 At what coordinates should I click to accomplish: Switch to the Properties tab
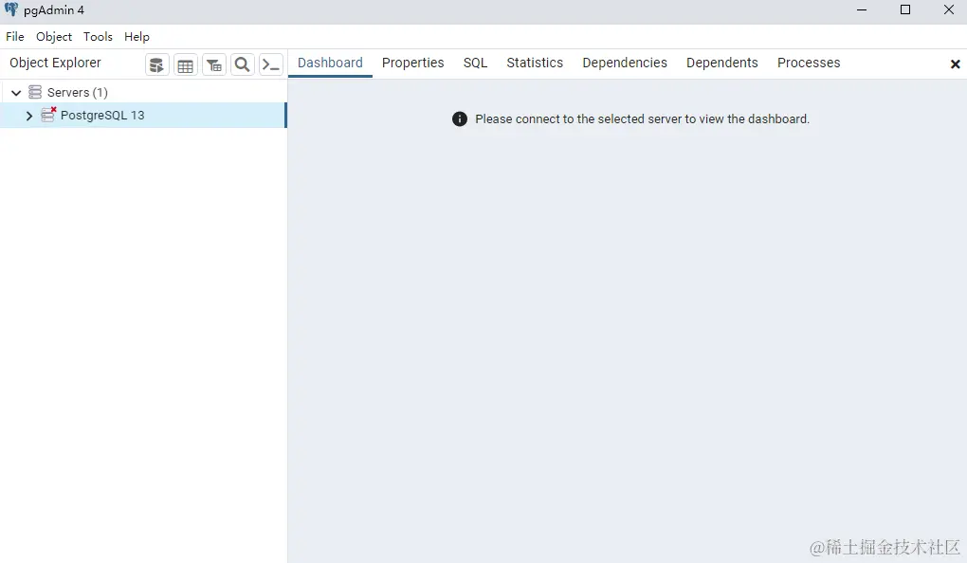click(x=412, y=63)
